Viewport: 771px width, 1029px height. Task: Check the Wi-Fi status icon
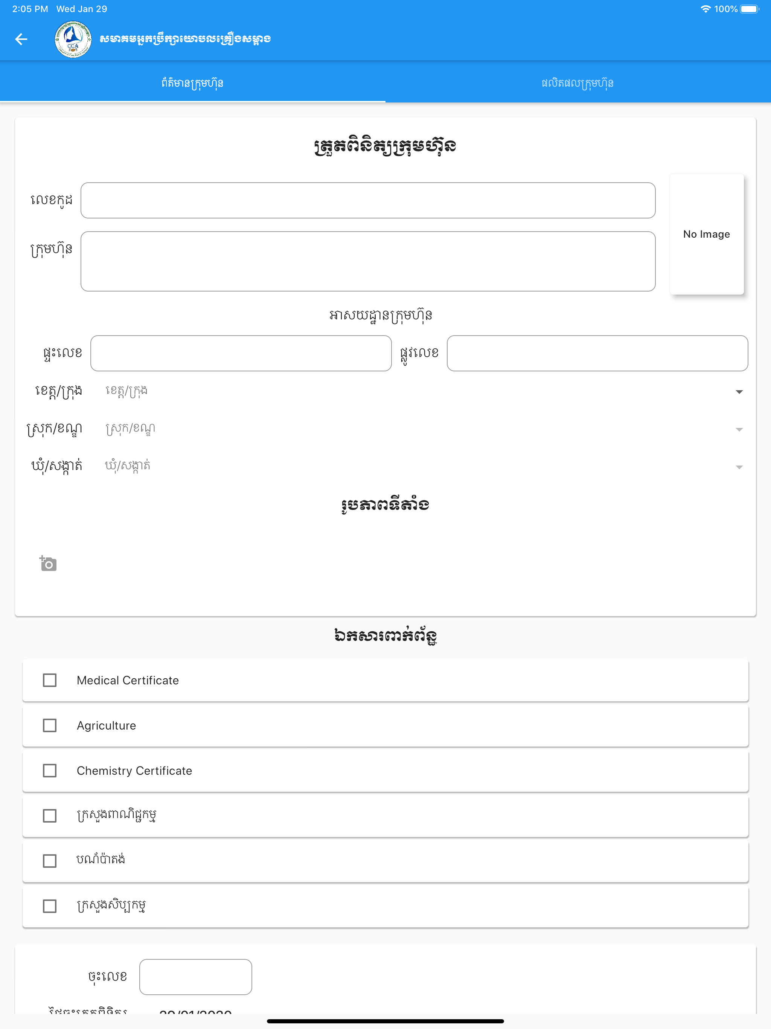click(705, 9)
